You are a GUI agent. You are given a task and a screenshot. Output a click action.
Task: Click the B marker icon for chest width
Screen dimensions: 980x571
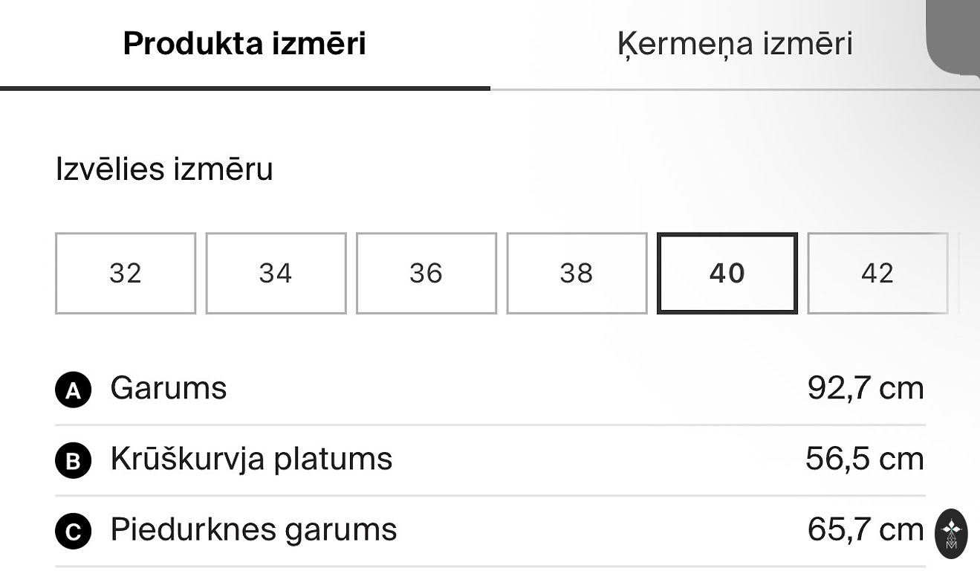pos(73,461)
